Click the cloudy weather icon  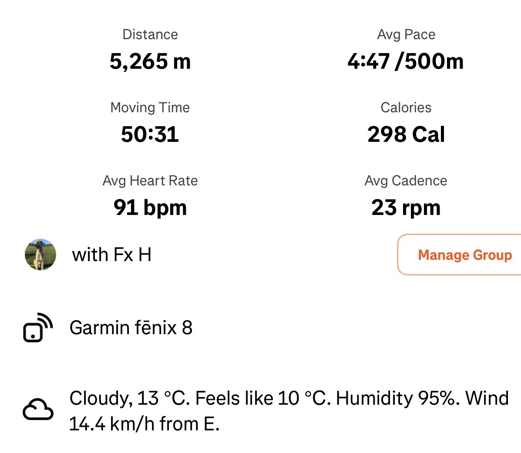(x=38, y=410)
